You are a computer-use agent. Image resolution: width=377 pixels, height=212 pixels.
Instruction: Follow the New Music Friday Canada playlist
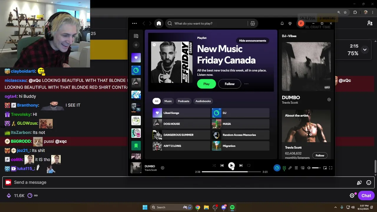coord(230,84)
